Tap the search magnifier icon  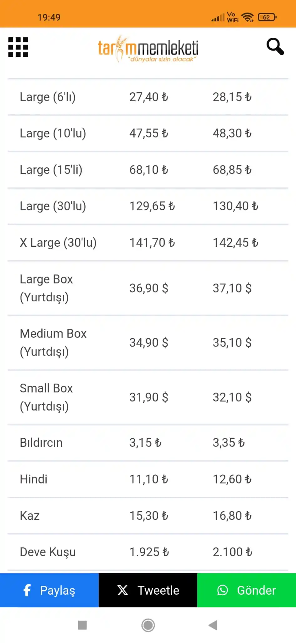[275, 47]
